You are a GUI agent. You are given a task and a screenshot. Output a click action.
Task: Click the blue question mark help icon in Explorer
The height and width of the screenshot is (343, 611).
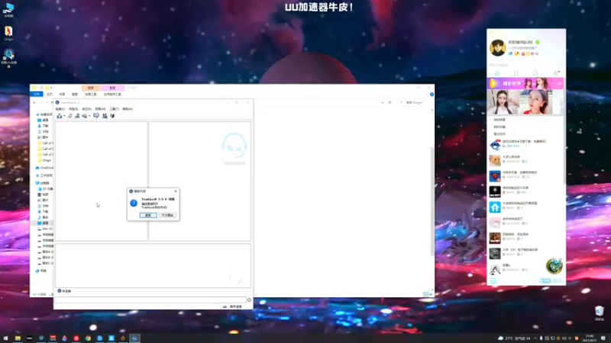click(432, 95)
